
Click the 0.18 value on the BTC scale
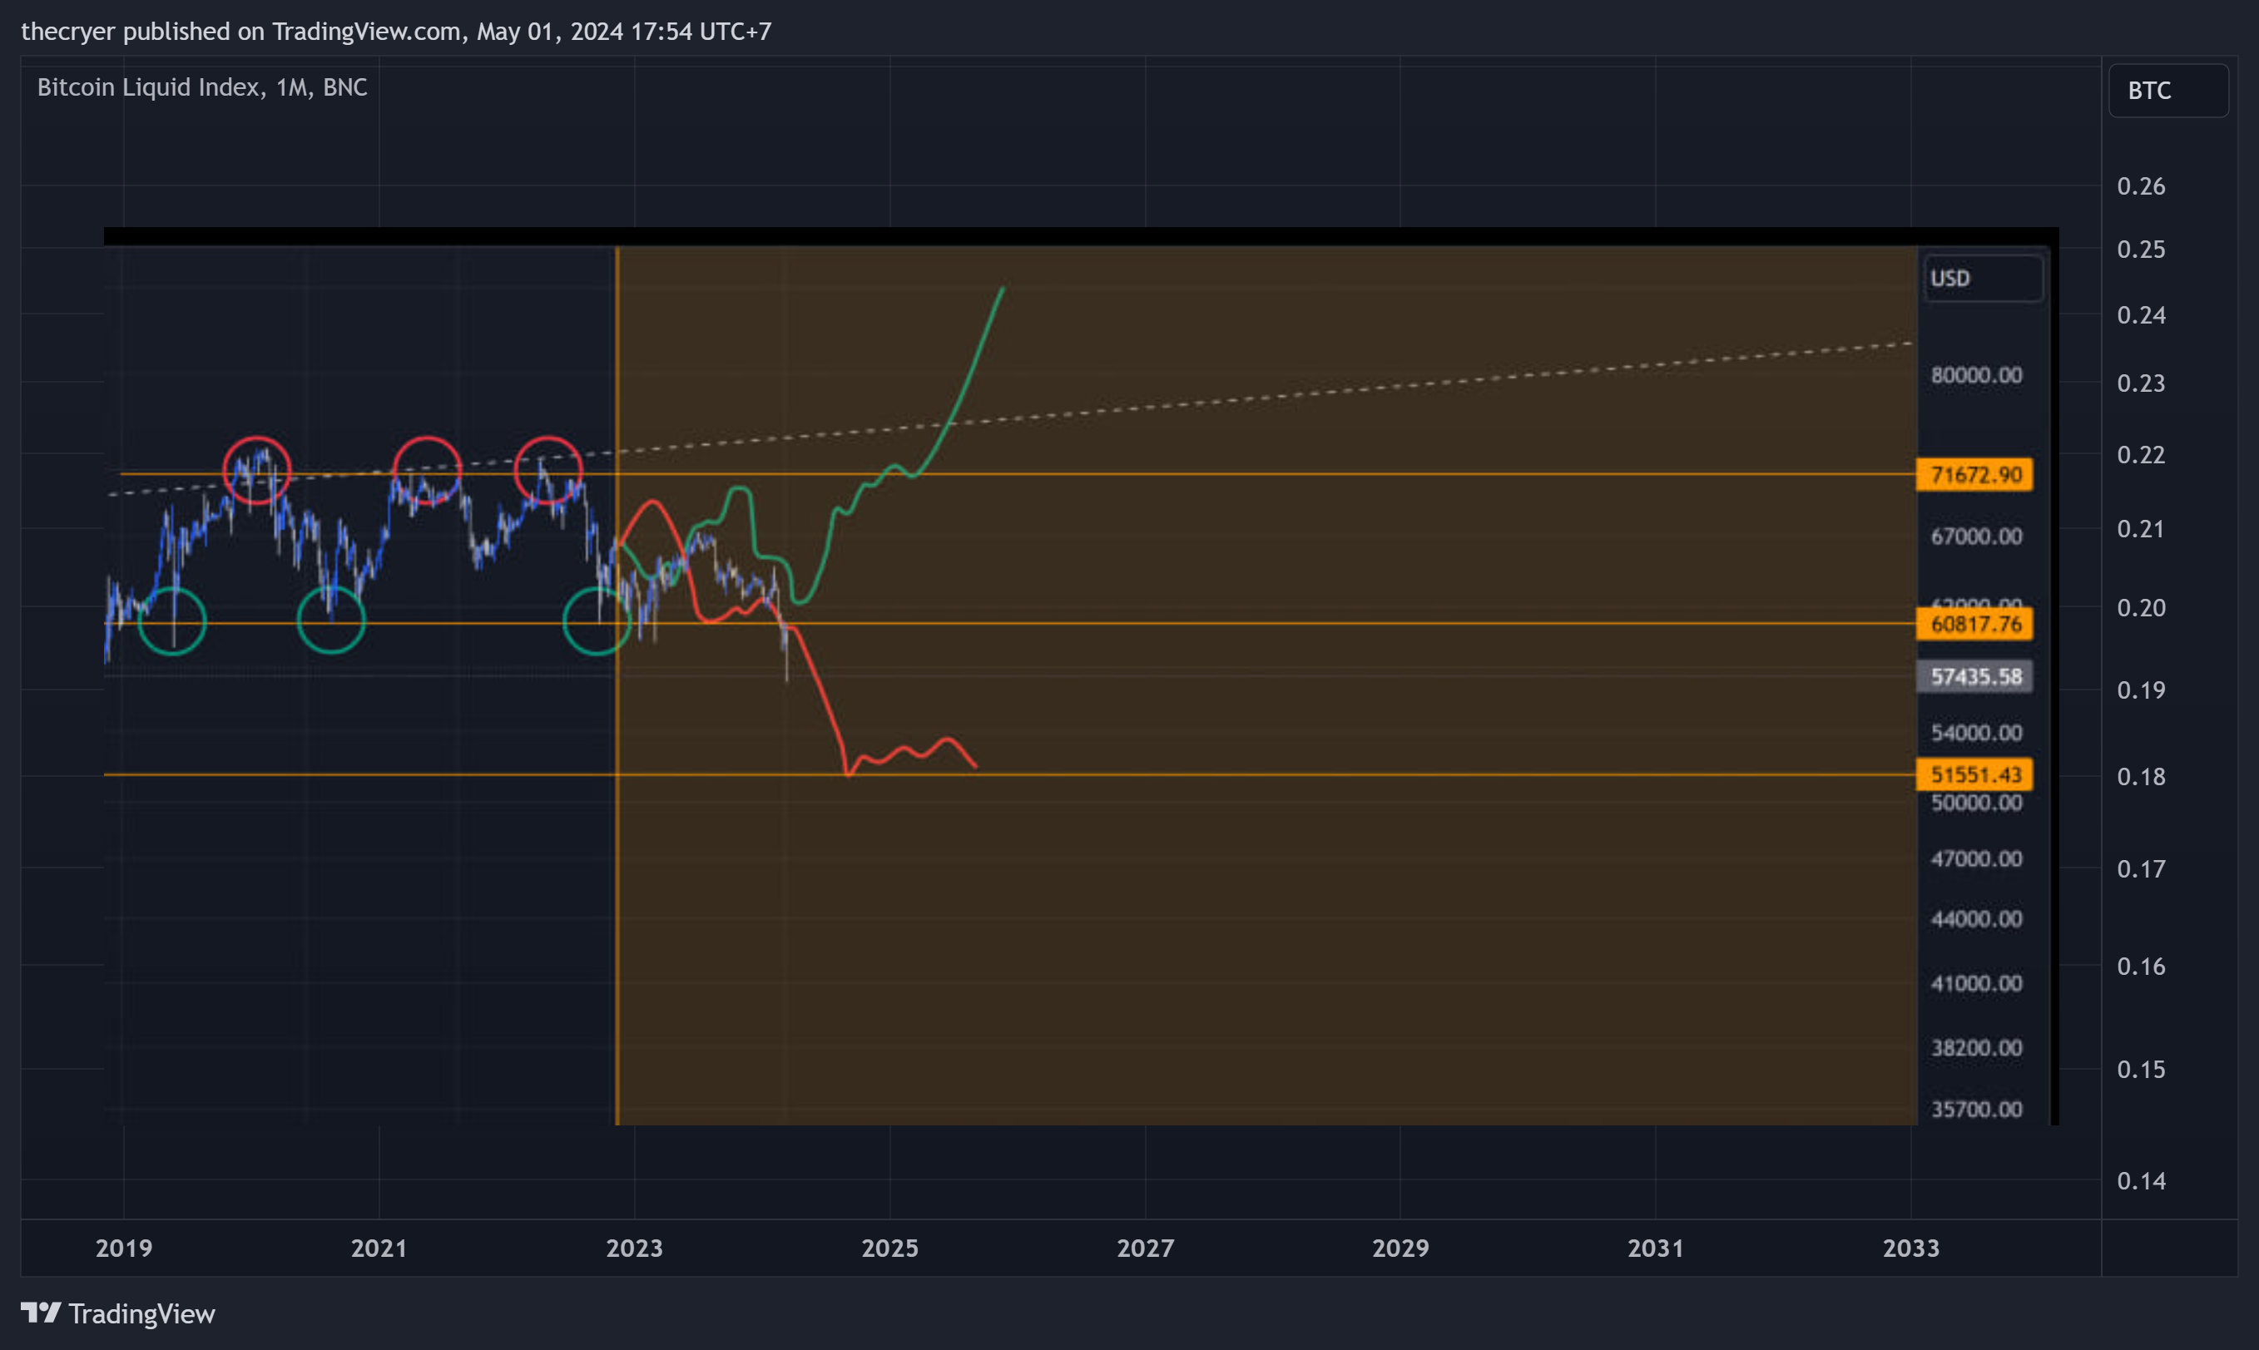point(2141,777)
